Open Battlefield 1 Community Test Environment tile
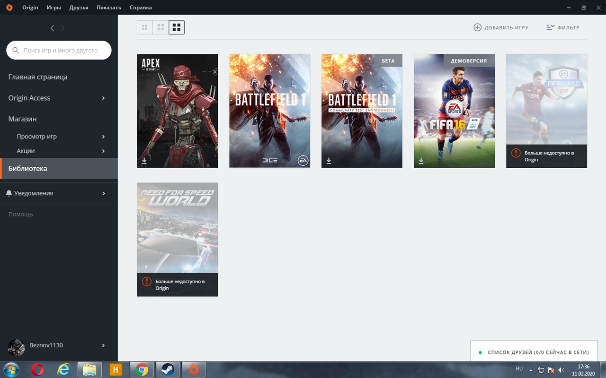 (362, 111)
